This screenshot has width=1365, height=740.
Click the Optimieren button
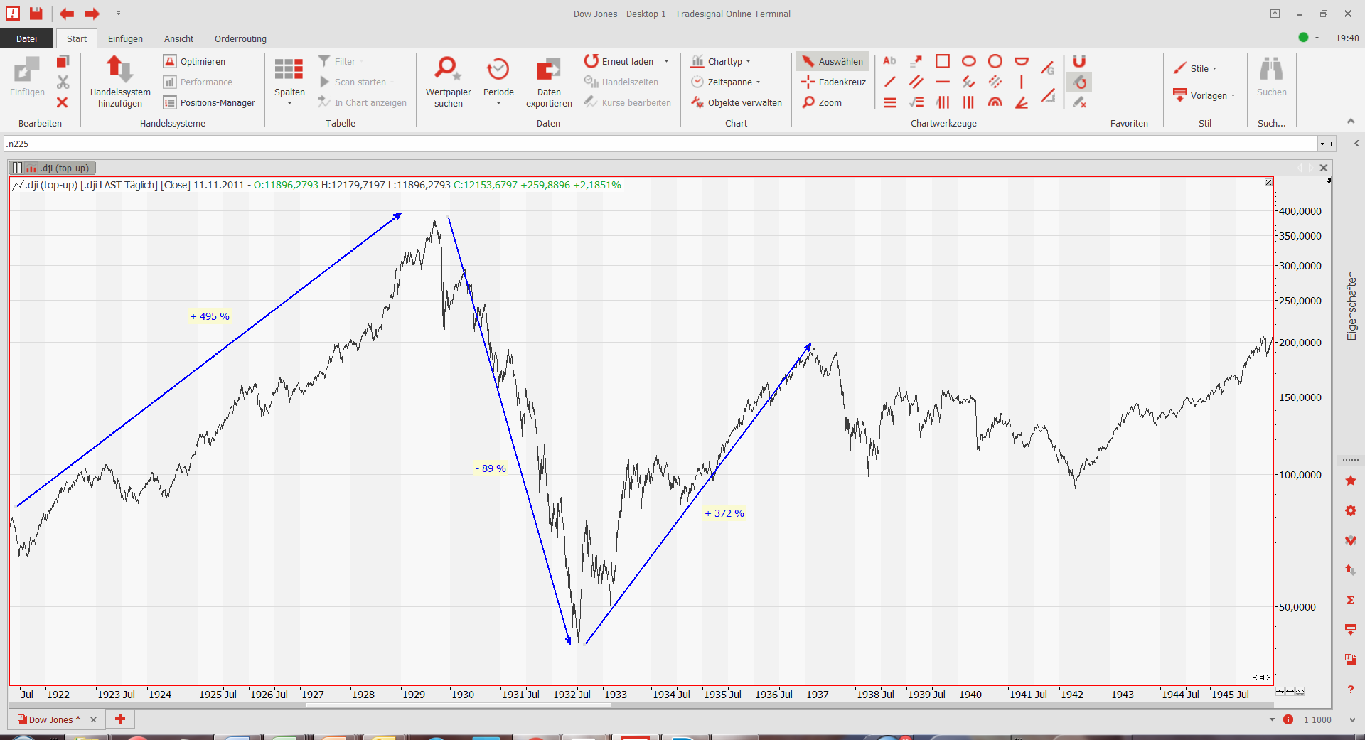click(x=195, y=62)
